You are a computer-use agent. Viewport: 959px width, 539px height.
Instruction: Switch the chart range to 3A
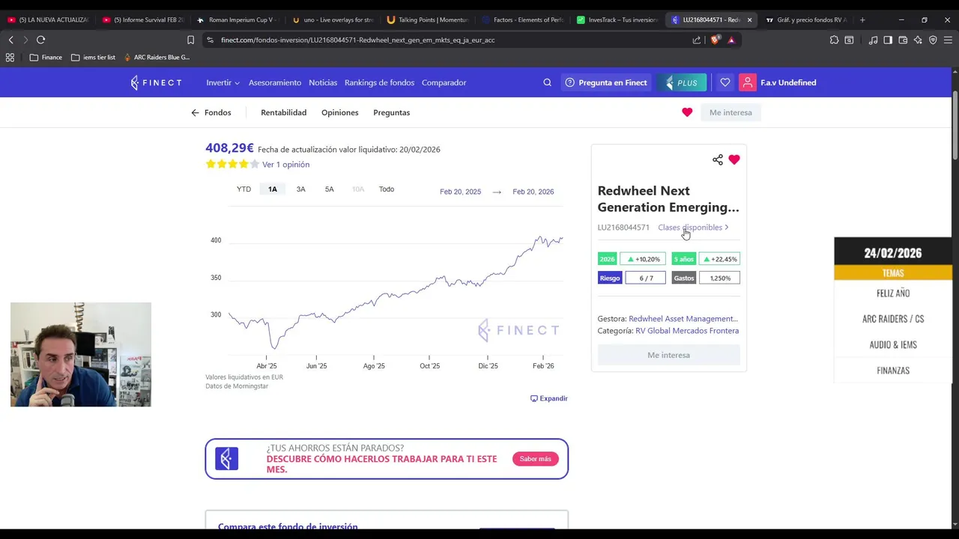pyautogui.click(x=300, y=189)
